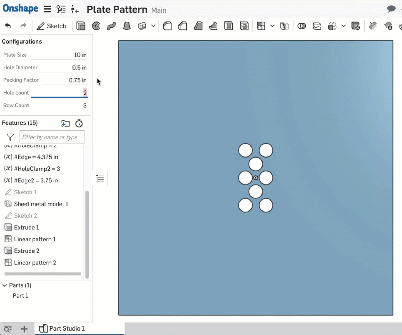Expand the Thicken tool dropdown

[x=154, y=26]
